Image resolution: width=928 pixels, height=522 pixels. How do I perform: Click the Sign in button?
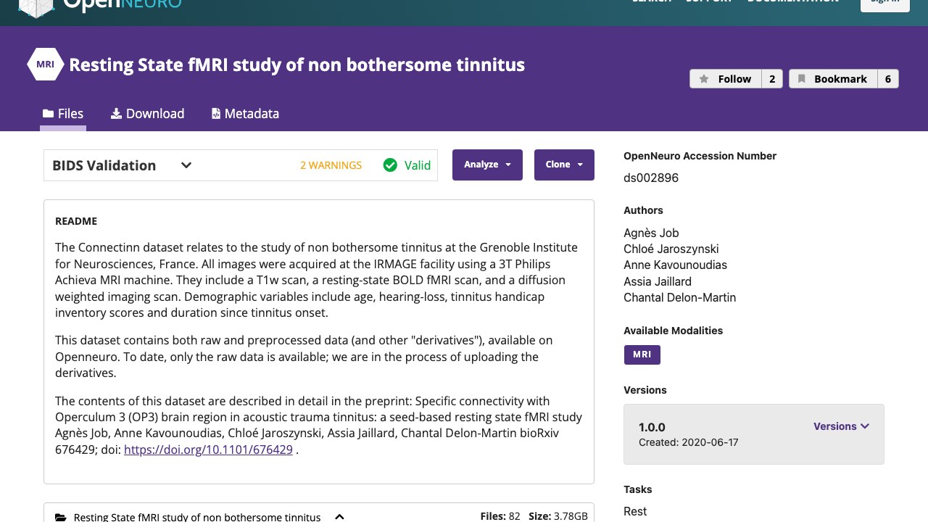884,2
